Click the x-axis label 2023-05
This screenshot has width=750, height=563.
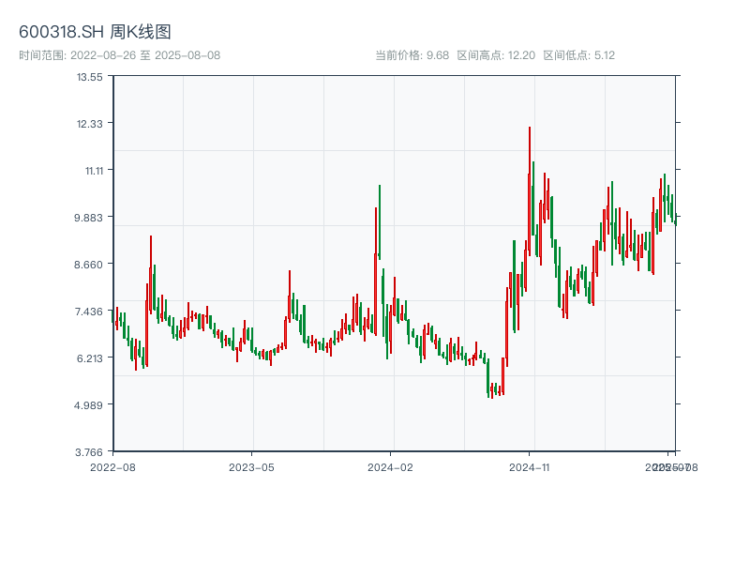(251, 467)
